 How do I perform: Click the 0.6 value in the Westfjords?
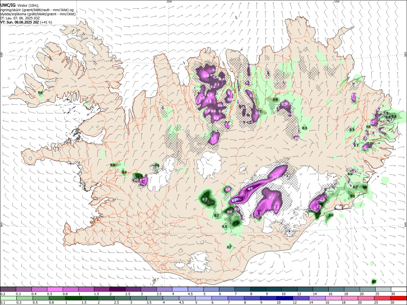pos(40,93)
